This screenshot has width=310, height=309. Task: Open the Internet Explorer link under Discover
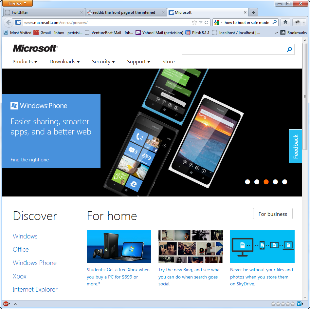(35, 289)
